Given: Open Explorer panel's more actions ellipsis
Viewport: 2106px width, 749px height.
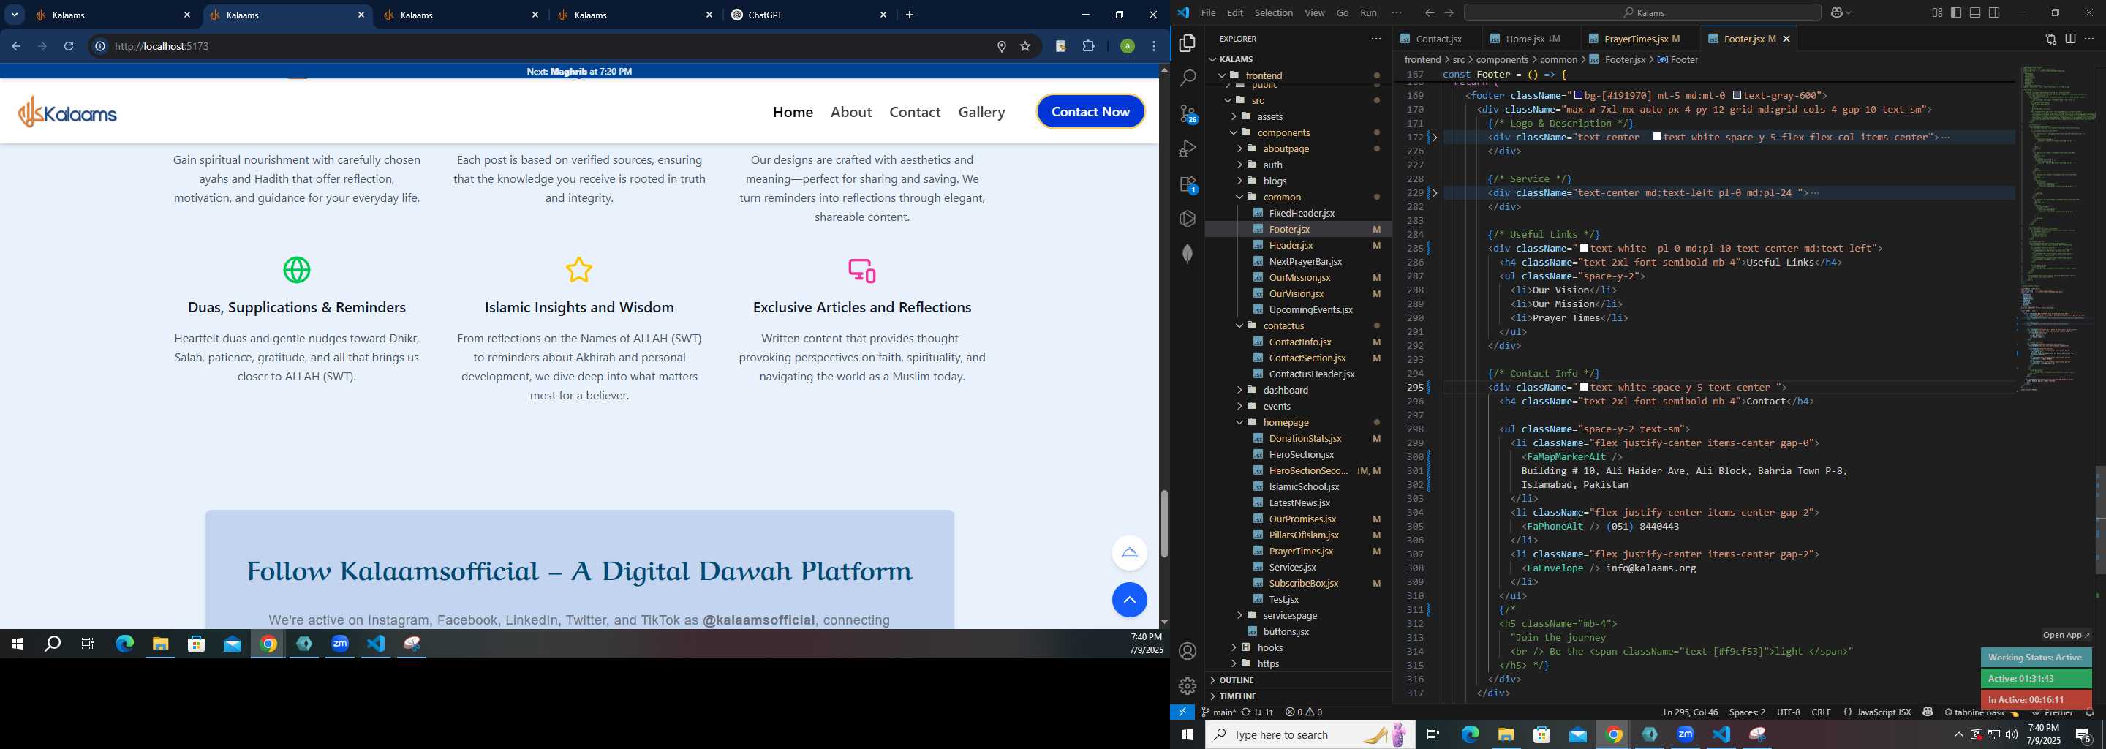Looking at the screenshot, I should point(1376,39).
